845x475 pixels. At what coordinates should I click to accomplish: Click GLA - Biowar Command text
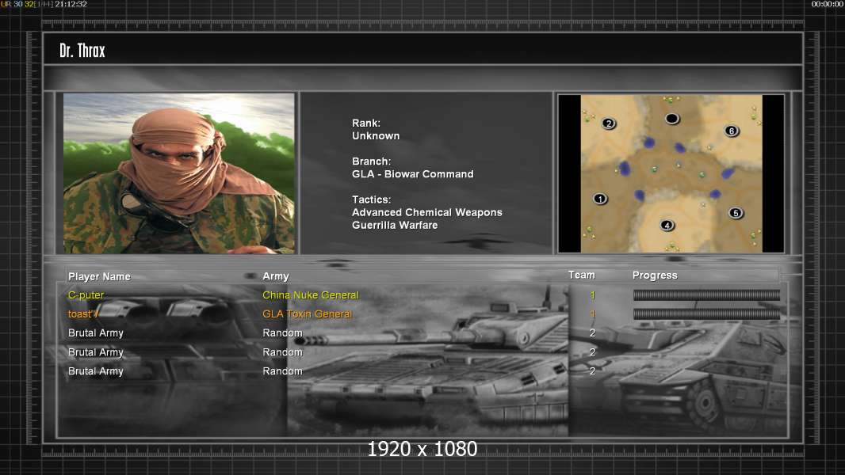click(x=413, y=174)
